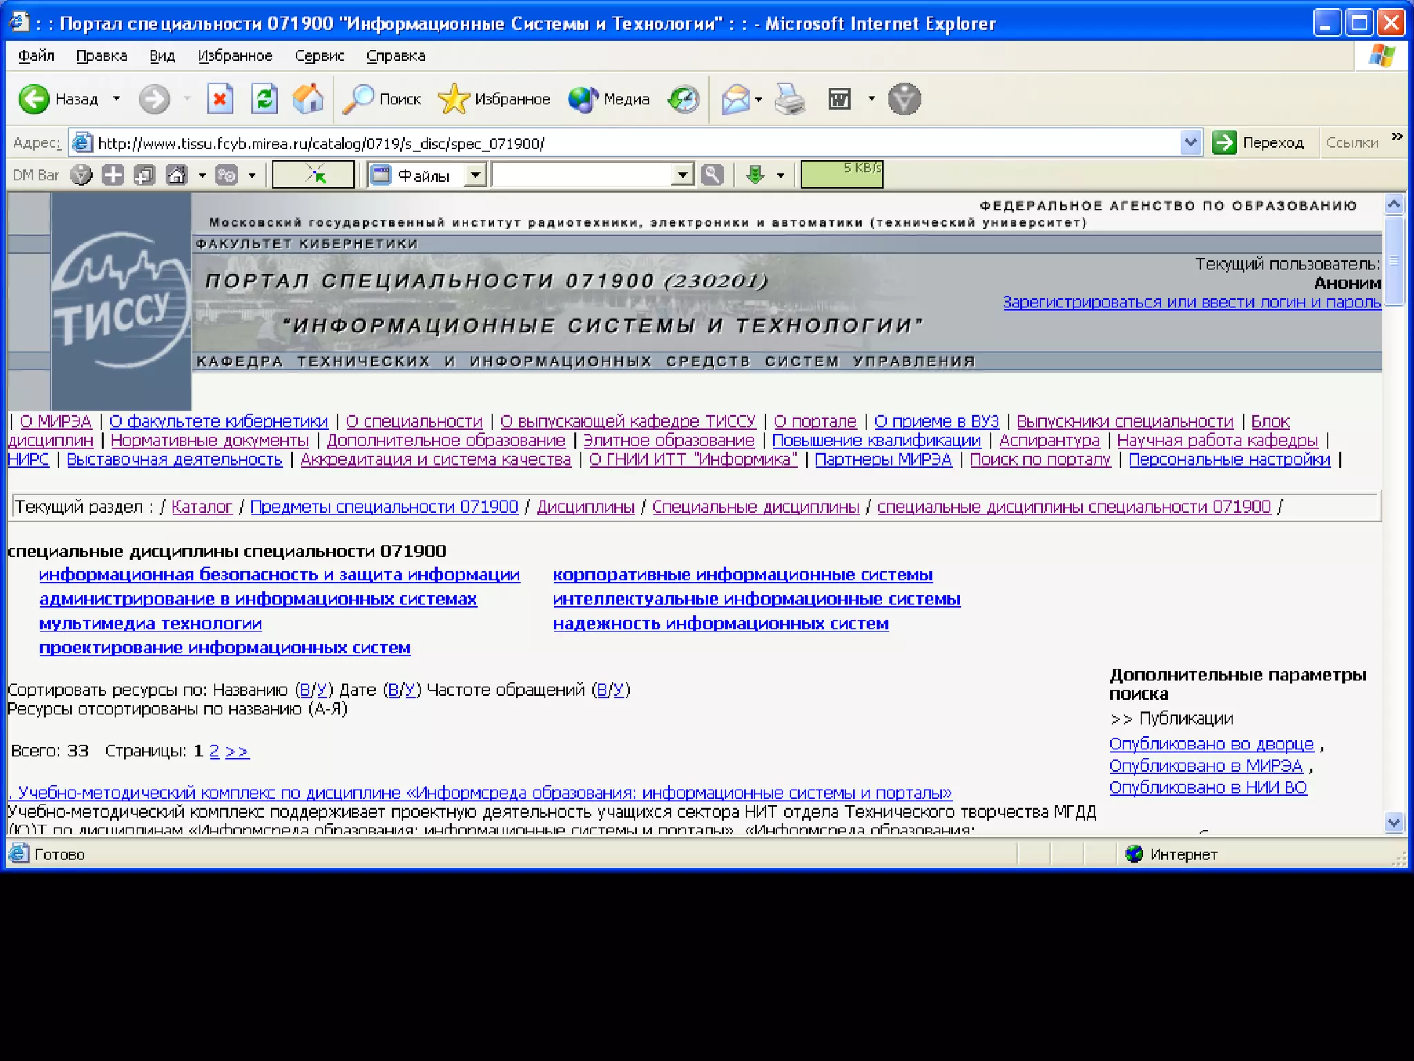
Task: Click the DM Bar green download arrow icon
Action: click(x=755, y=175)
